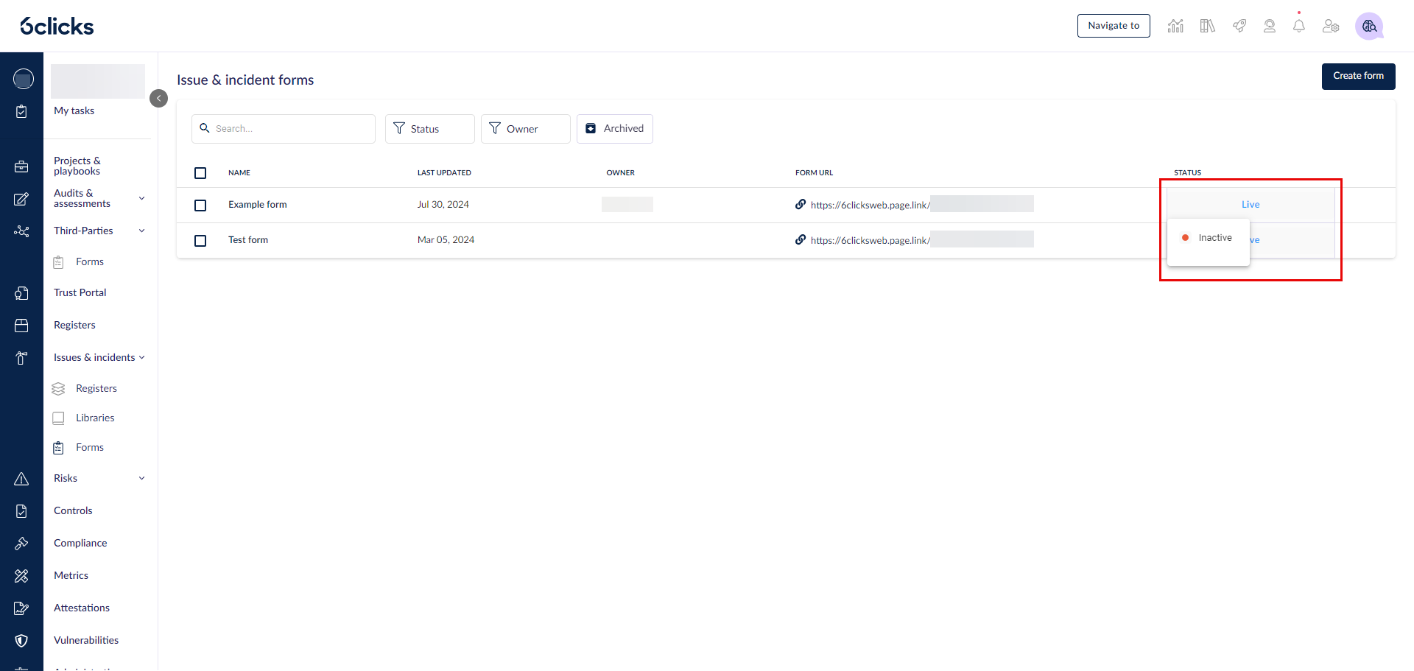Open Metrics in sidebar
The height and width of the screenshot is (671, 1414).
pos(71,575)
